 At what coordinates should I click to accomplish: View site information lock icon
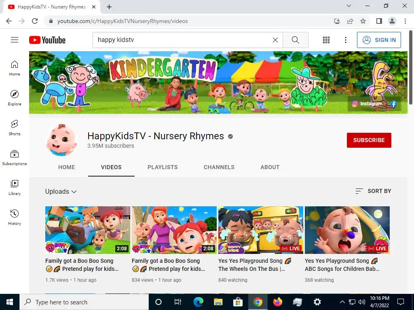coord(51,21)
